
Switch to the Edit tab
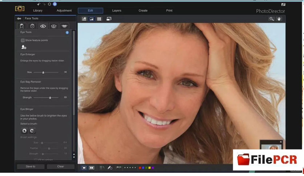point(91,11)
